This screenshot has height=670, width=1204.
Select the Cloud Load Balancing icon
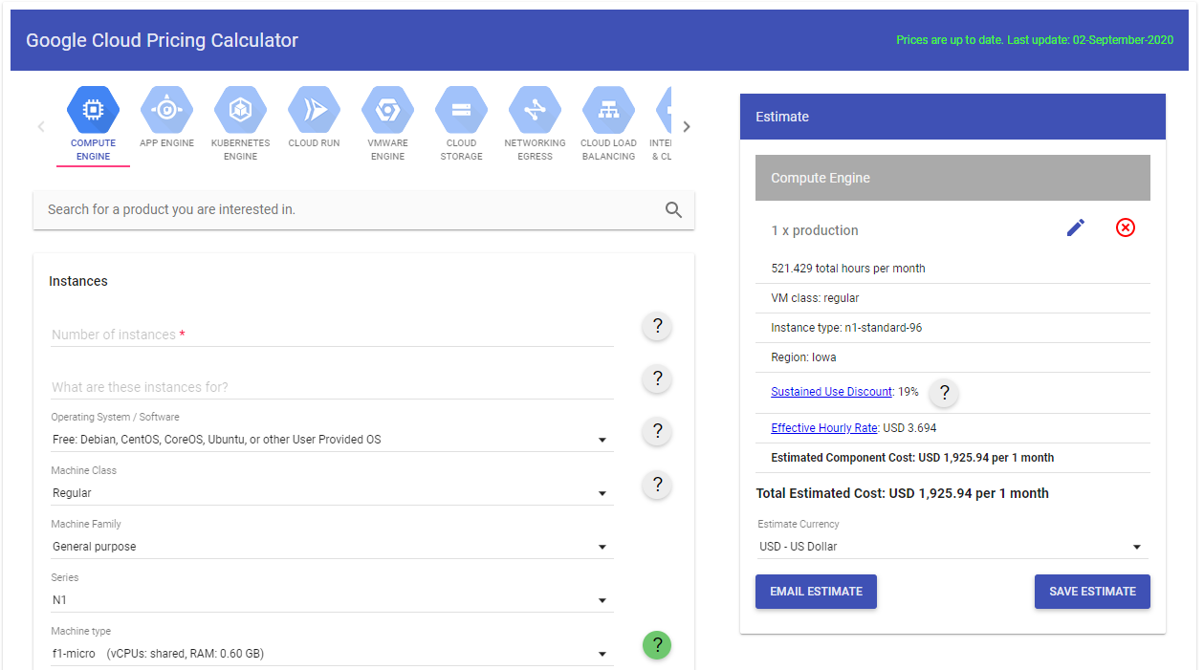point(608,111)
